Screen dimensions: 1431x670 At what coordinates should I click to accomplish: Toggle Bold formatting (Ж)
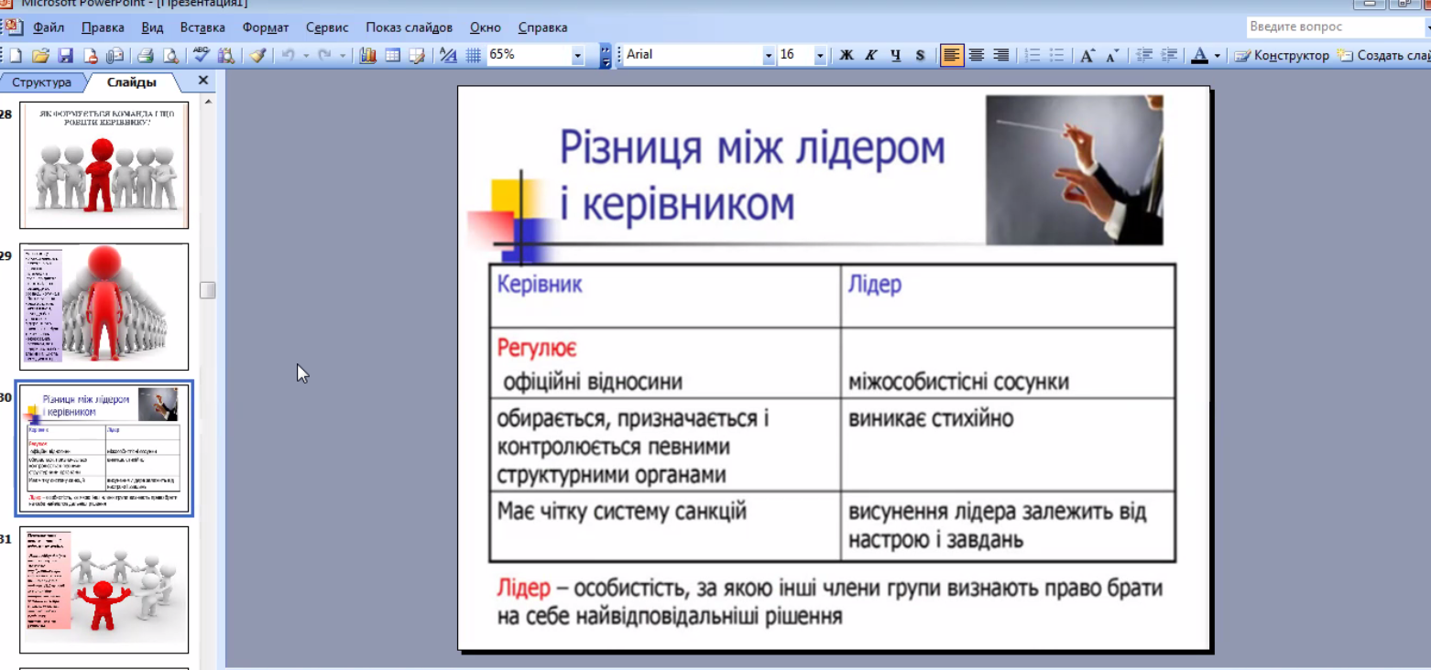[x=847, y=56]
